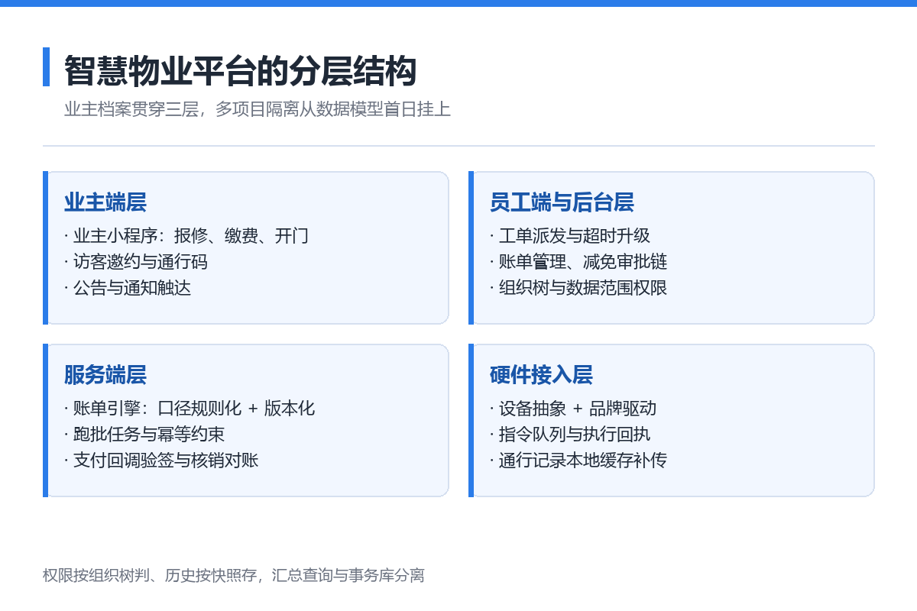Select bullet 公告与通知触达
917x611 pixels.
point(128,288)
